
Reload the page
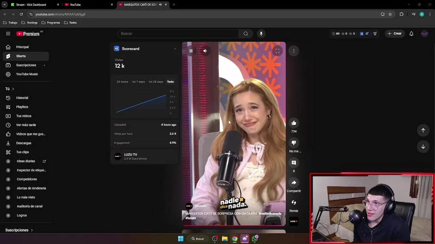[21, 14]
